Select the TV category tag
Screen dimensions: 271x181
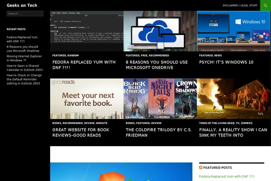pos(238,123)
